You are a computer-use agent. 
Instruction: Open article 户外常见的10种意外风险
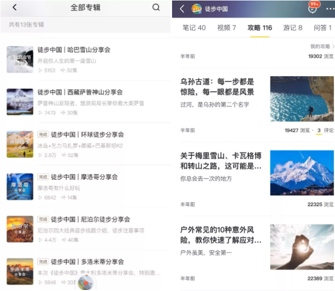click(x=220, y=235)
